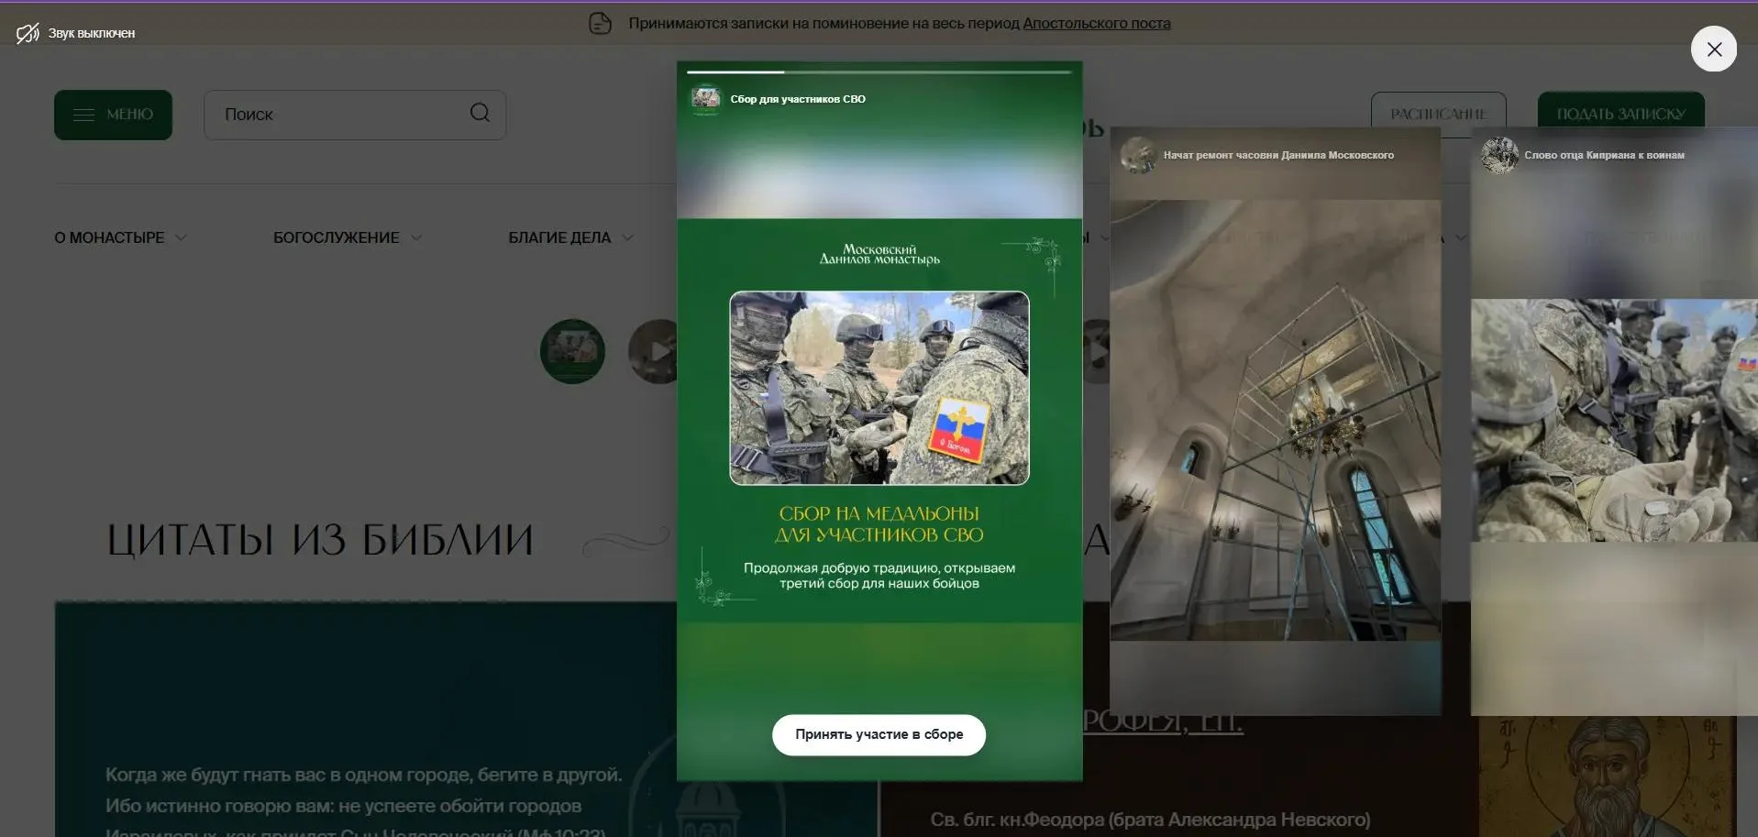Screen dimensions: 1758x837
Task: Click the chapel repair story avatar
Action: click(1138, 155)
